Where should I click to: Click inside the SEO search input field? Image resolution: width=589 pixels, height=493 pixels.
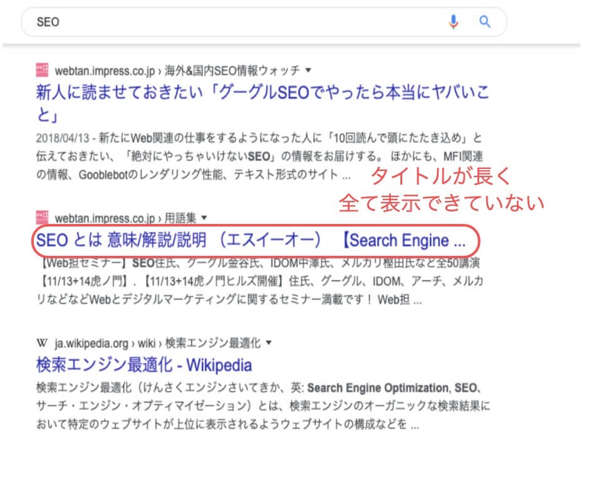241,22
